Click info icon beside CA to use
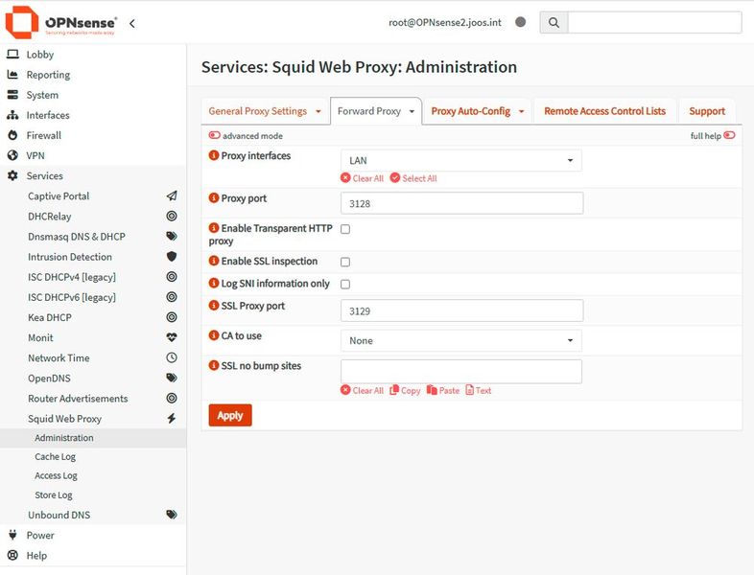The image size is (754, 575). [x=214, y=335]
